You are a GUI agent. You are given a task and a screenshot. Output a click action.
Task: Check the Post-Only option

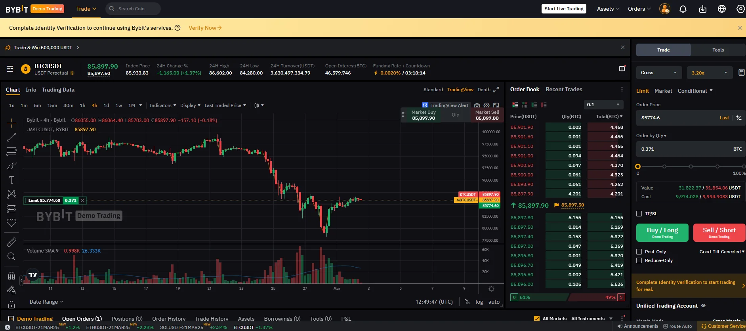[639, 252]
